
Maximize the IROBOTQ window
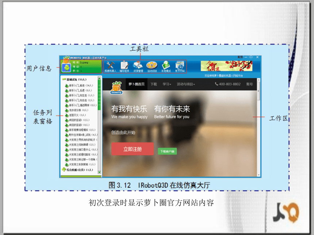[251, 57]
